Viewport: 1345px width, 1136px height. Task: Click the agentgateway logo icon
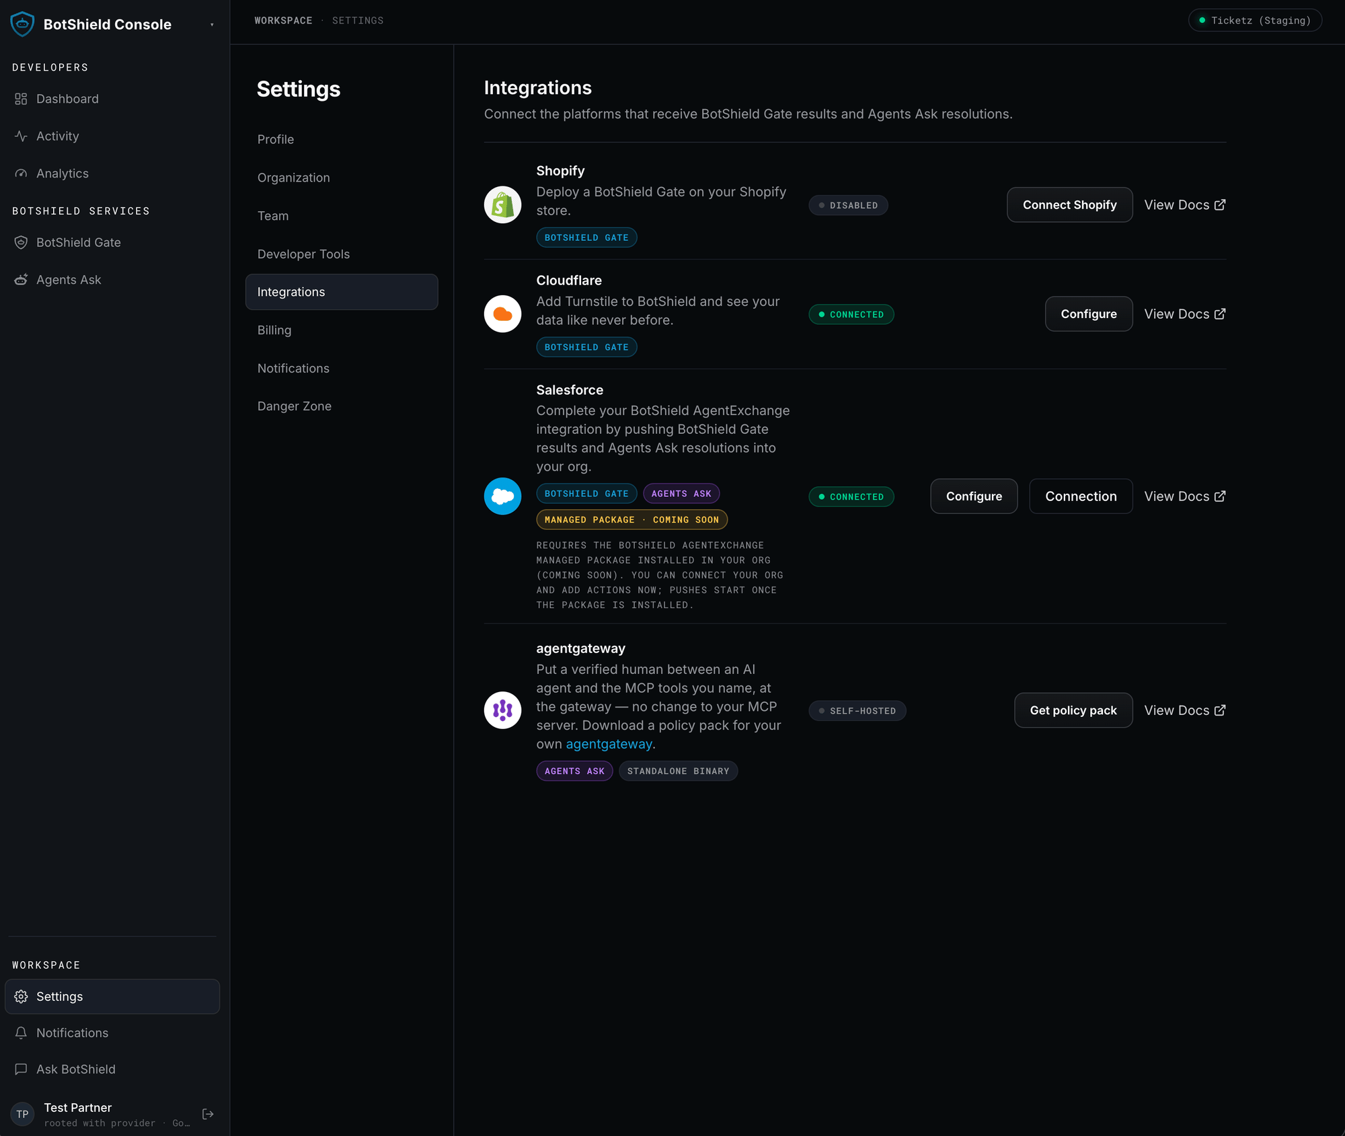502,710
